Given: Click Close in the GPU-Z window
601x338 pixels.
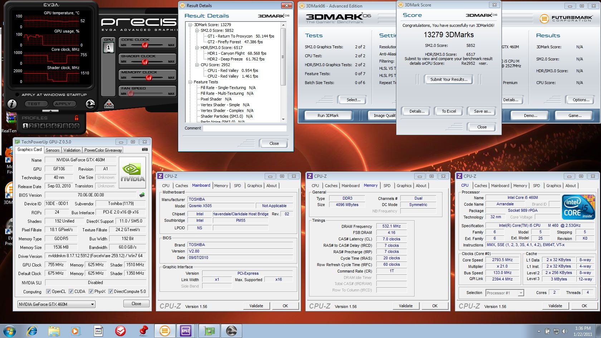Looking at the screenshot, I should pyautogui.click(x=136, y=304).
